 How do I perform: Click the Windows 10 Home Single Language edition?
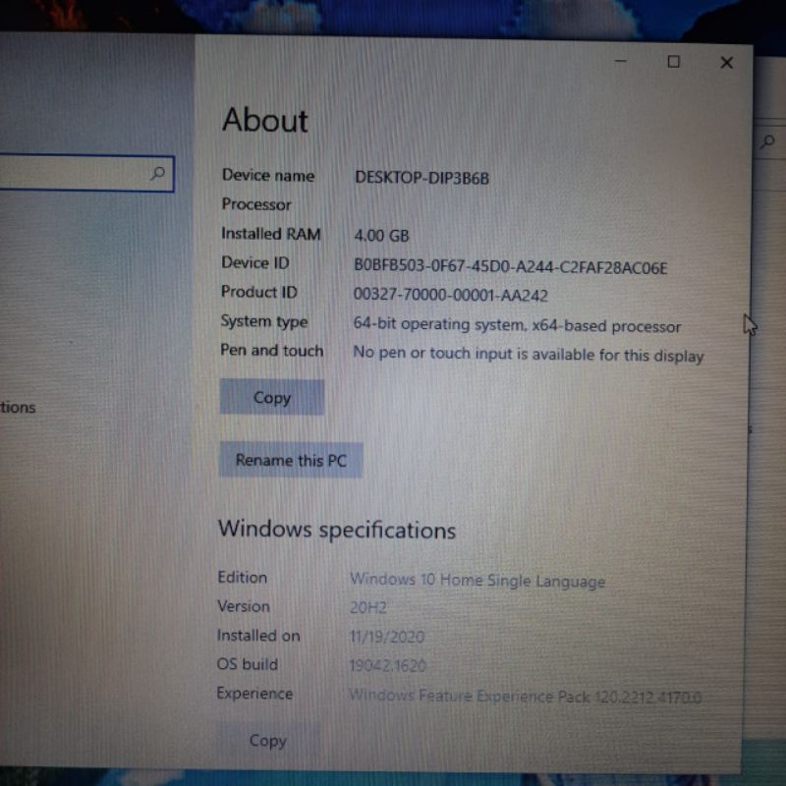pyautogui.click(x=477, y=581)
